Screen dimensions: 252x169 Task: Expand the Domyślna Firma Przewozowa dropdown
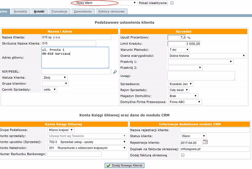185,102
